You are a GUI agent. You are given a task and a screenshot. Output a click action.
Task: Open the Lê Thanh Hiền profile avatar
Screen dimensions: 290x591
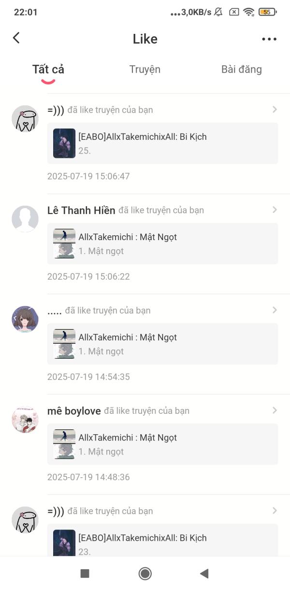25,219
